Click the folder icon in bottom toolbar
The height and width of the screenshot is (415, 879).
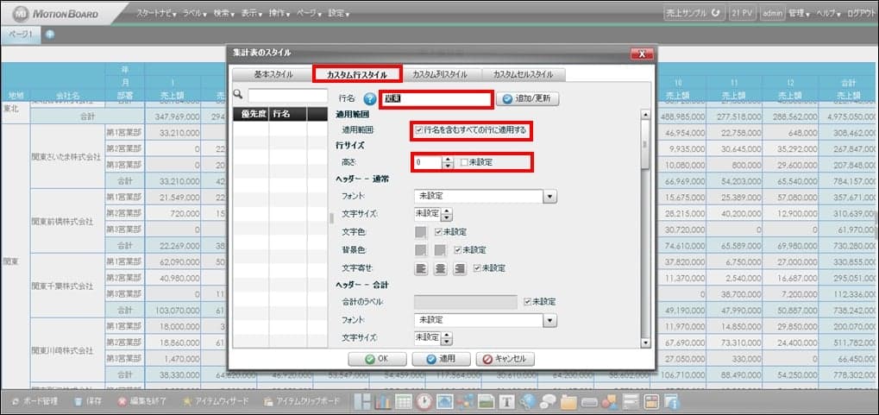coord(568,401)
